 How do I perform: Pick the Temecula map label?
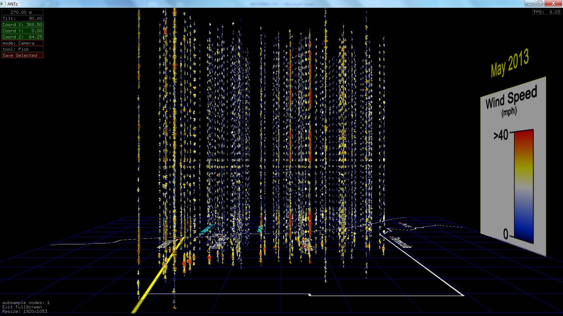pos(401,242)
